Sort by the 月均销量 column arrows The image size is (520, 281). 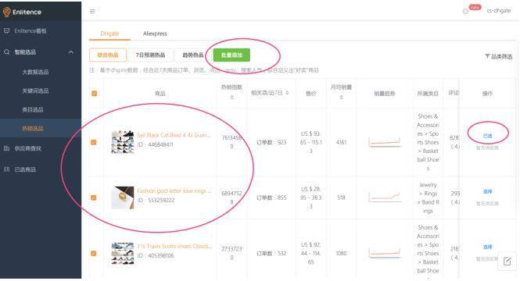click(x=341, y=97)
